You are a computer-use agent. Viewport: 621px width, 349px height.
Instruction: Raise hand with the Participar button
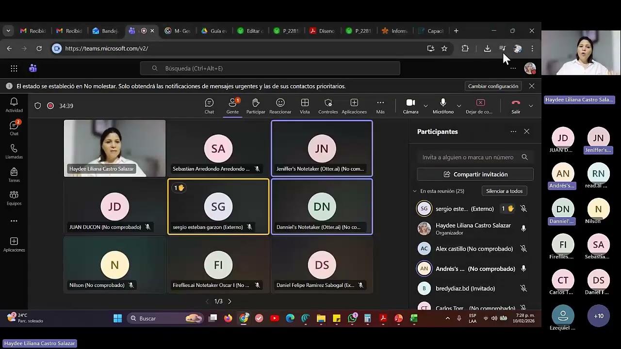coord(256,106)
